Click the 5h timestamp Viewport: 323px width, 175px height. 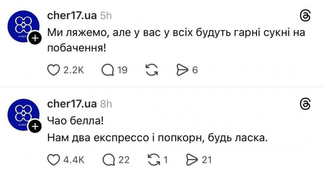pyautogui.click(x=106, y=15)
